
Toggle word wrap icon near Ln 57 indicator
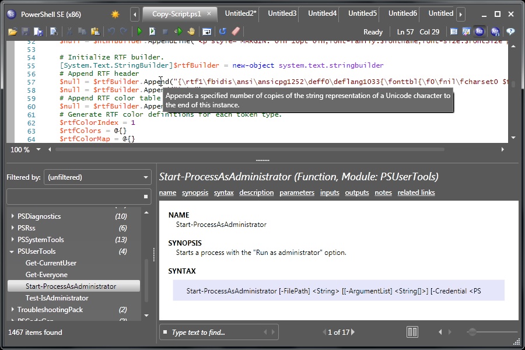(454, 32)
